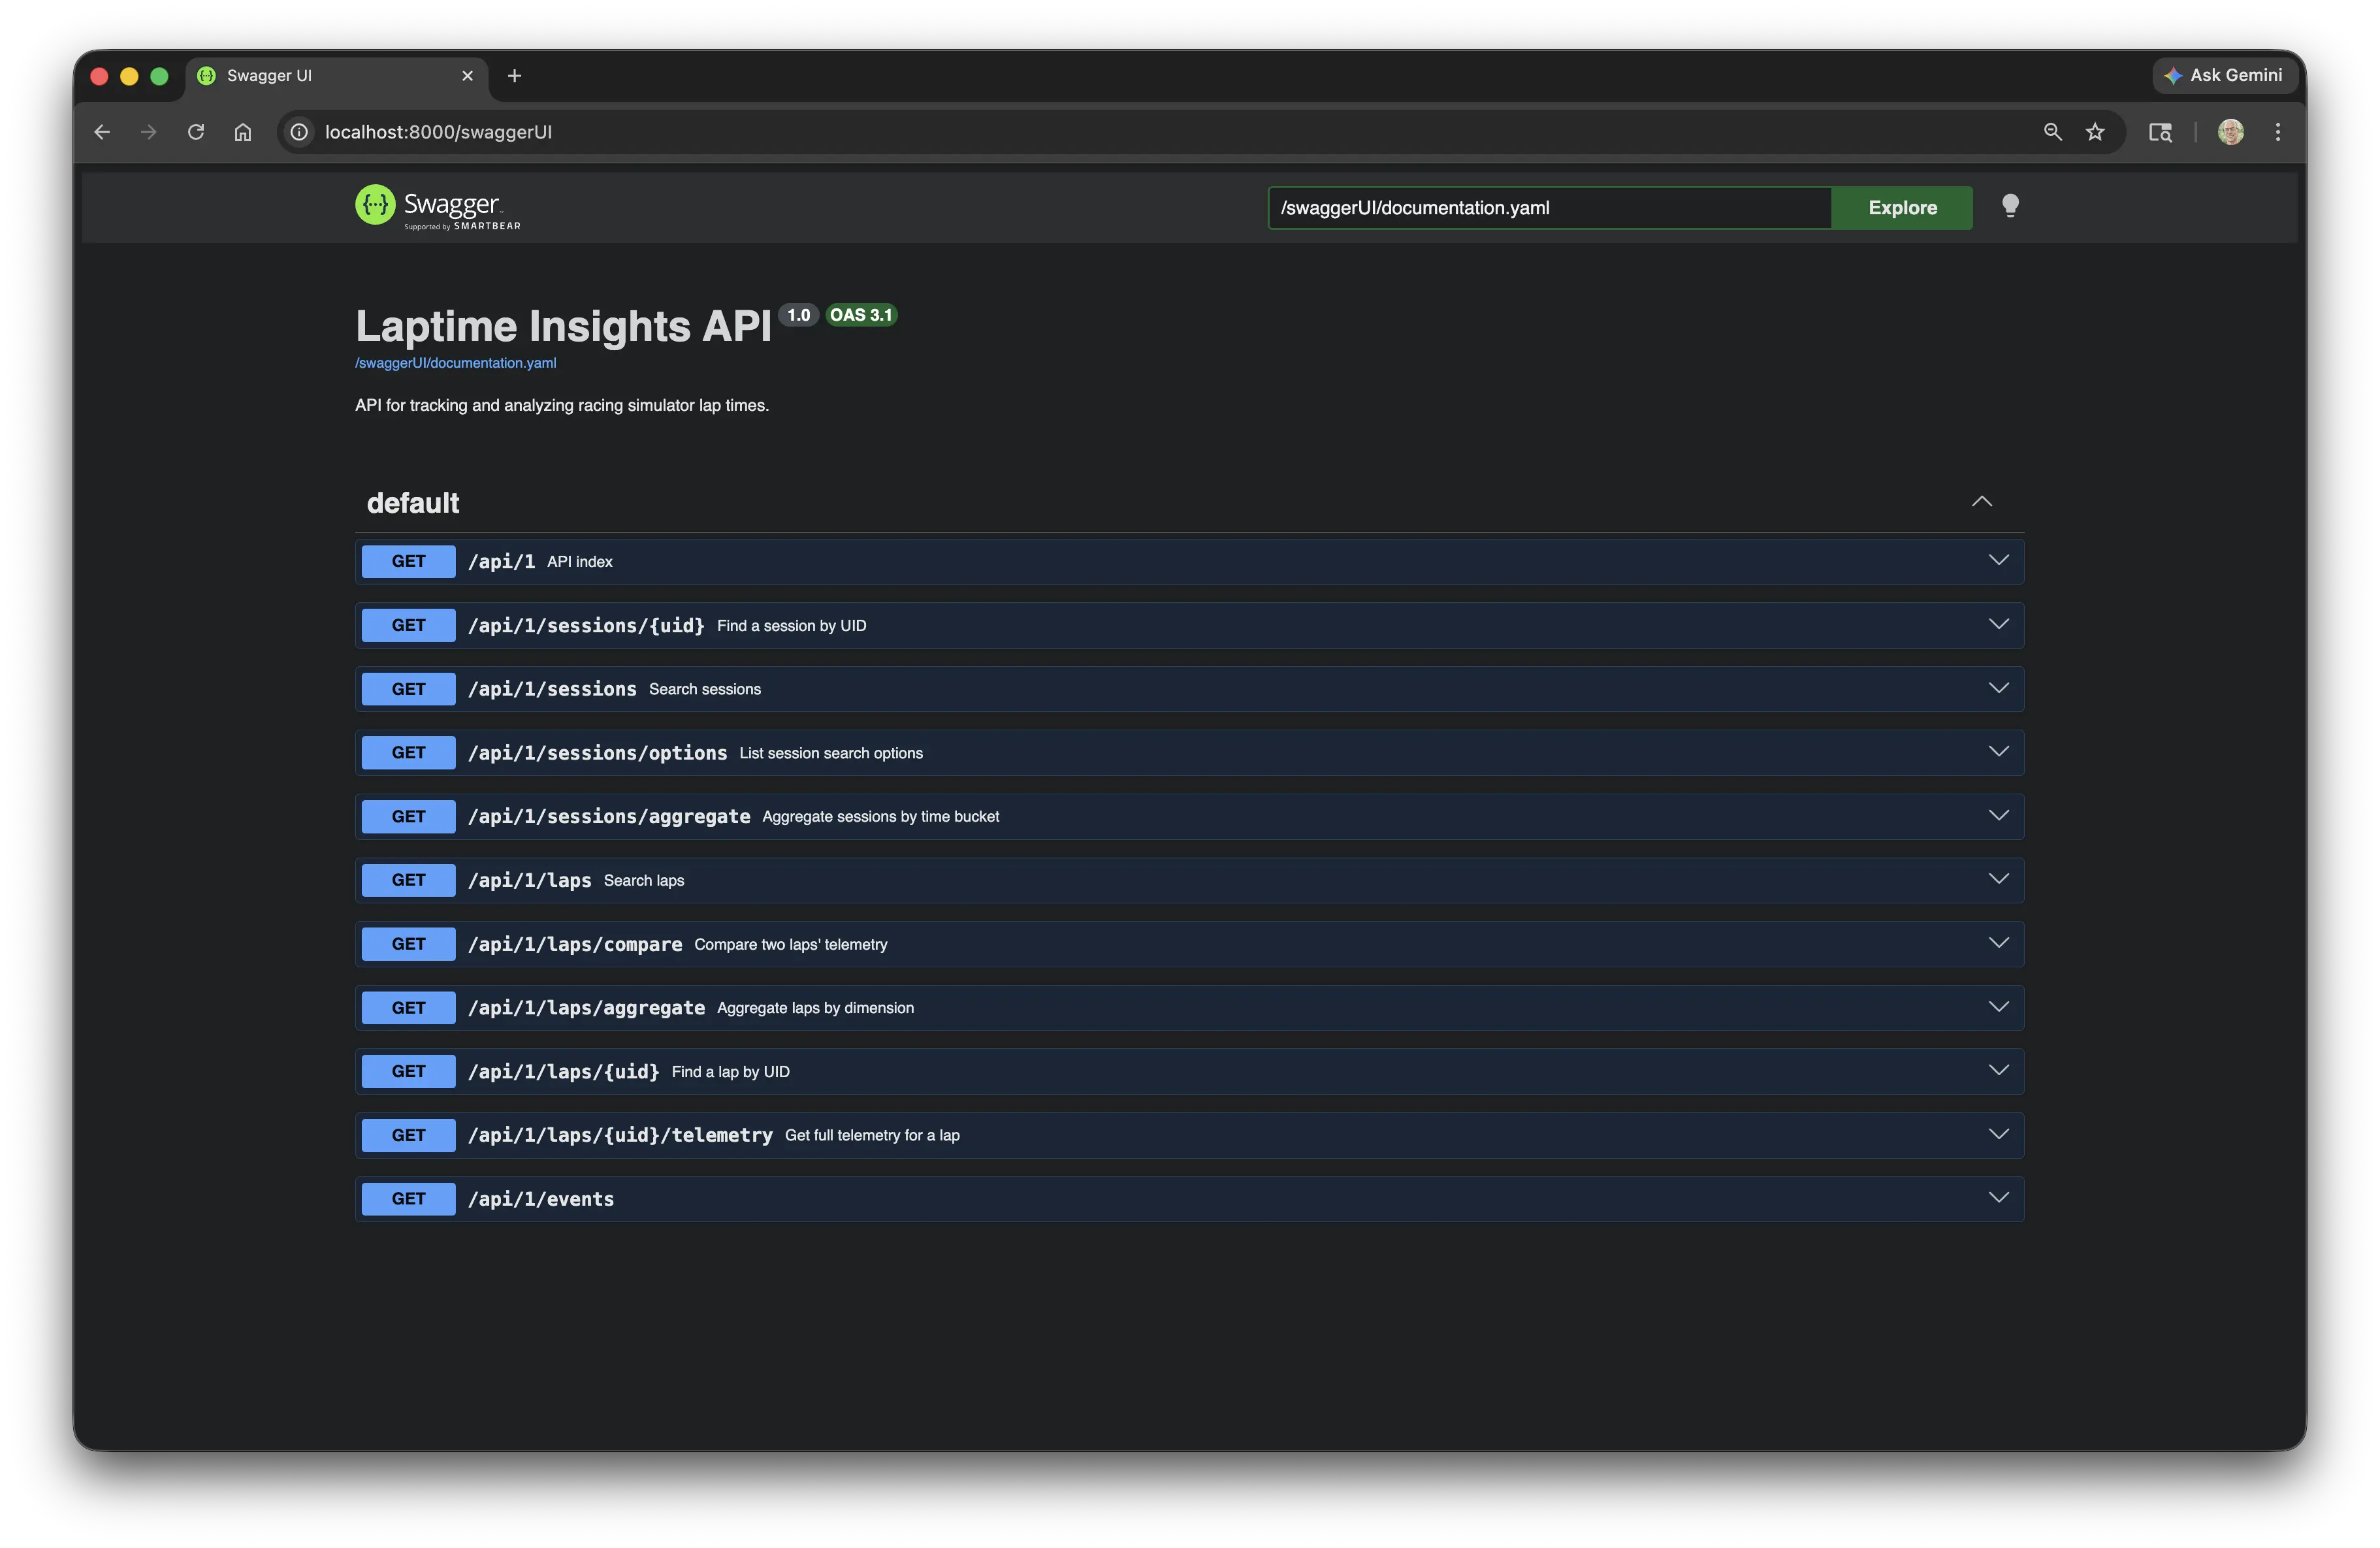Open the /swaggerUI/documentation.yaml link under the title
The width and height of the screenshot is (2380, 1548).
456,363
